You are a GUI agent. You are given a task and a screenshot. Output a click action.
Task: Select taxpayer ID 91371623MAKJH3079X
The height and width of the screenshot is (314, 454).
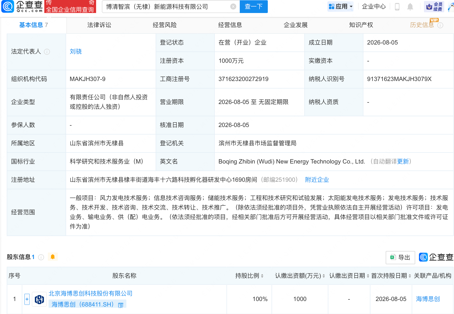(x=399, y=79)
